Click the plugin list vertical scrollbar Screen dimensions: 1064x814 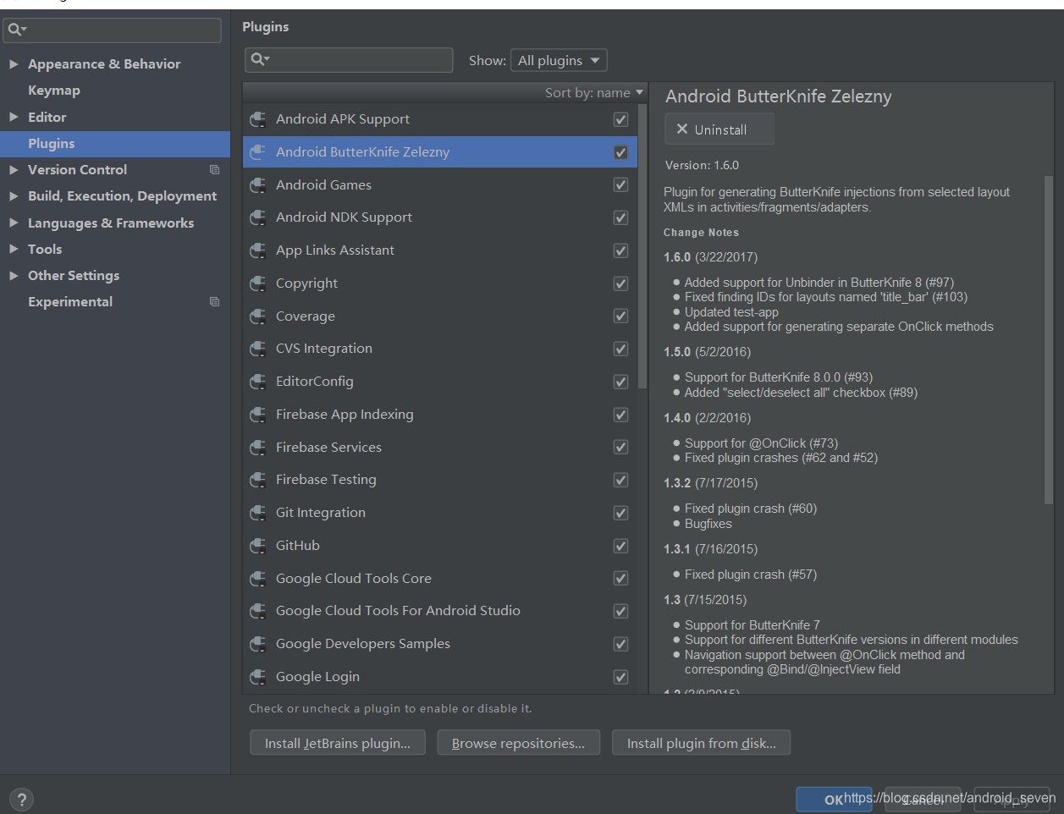[643, 245]
